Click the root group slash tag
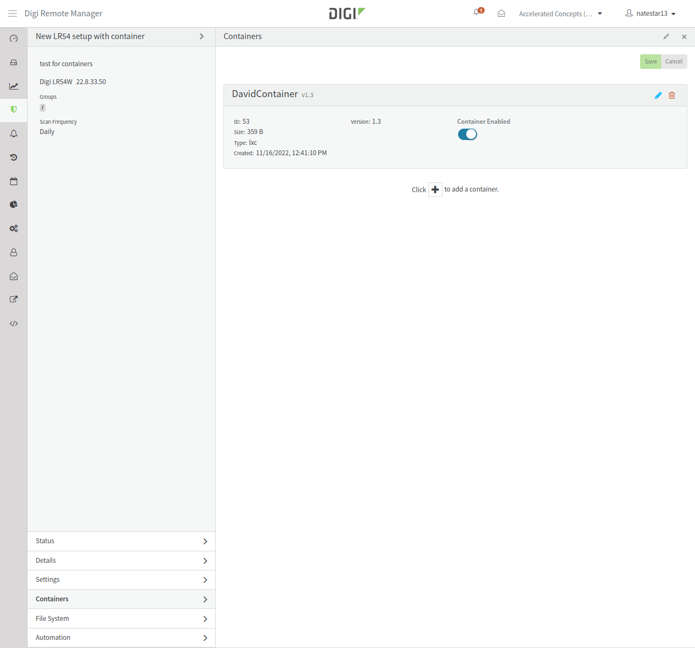Viewport: 695px width, 648px height. click(42, 107)
